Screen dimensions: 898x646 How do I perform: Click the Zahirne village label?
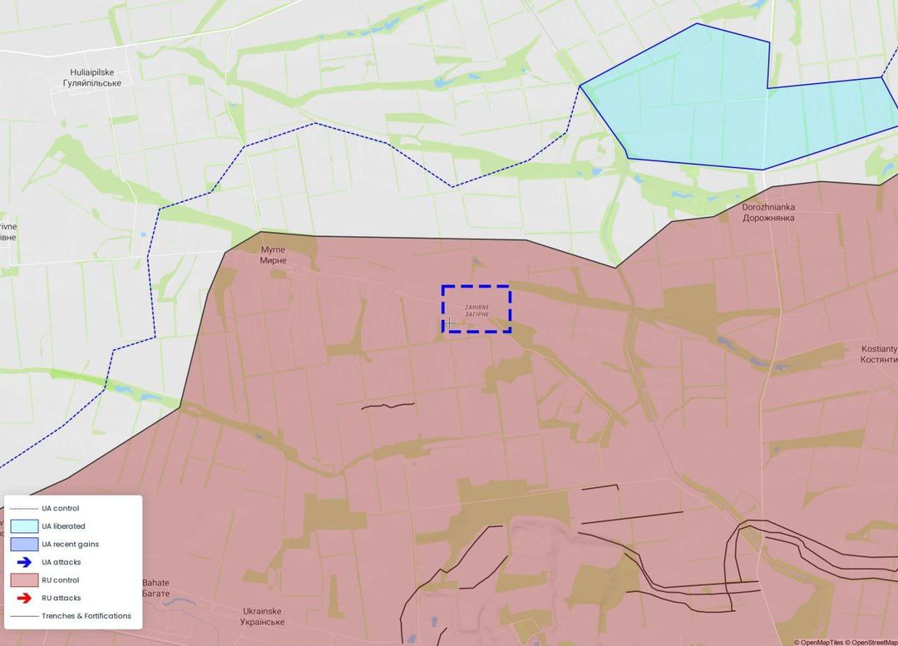click(x=476, y=311)
